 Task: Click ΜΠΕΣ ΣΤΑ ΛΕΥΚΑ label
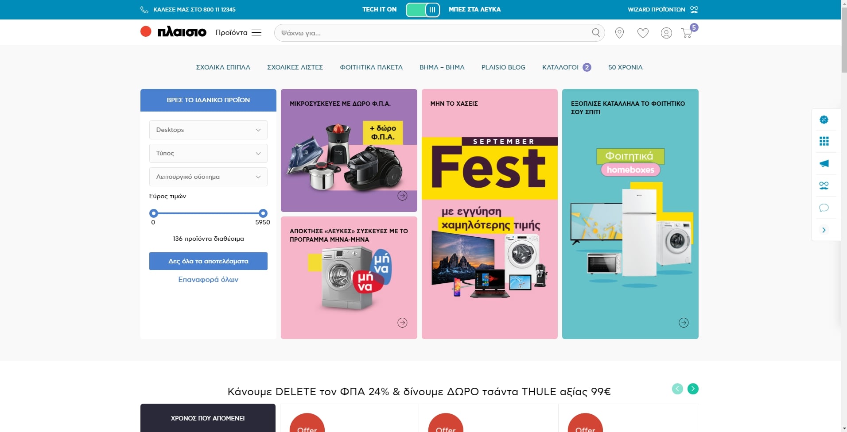click(x=474, y=9)
